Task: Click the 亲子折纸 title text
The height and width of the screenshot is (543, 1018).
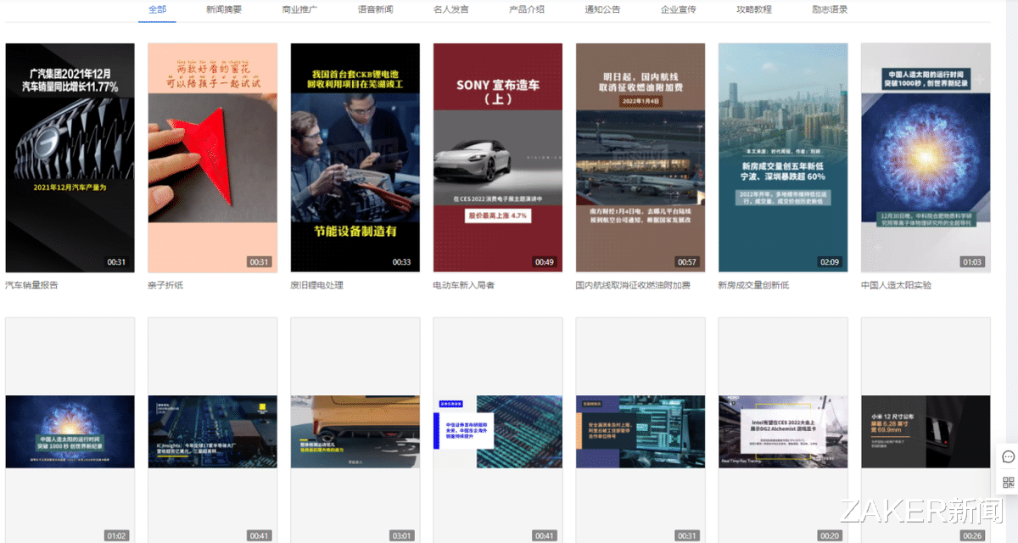Action: click(x=165, y=285)
